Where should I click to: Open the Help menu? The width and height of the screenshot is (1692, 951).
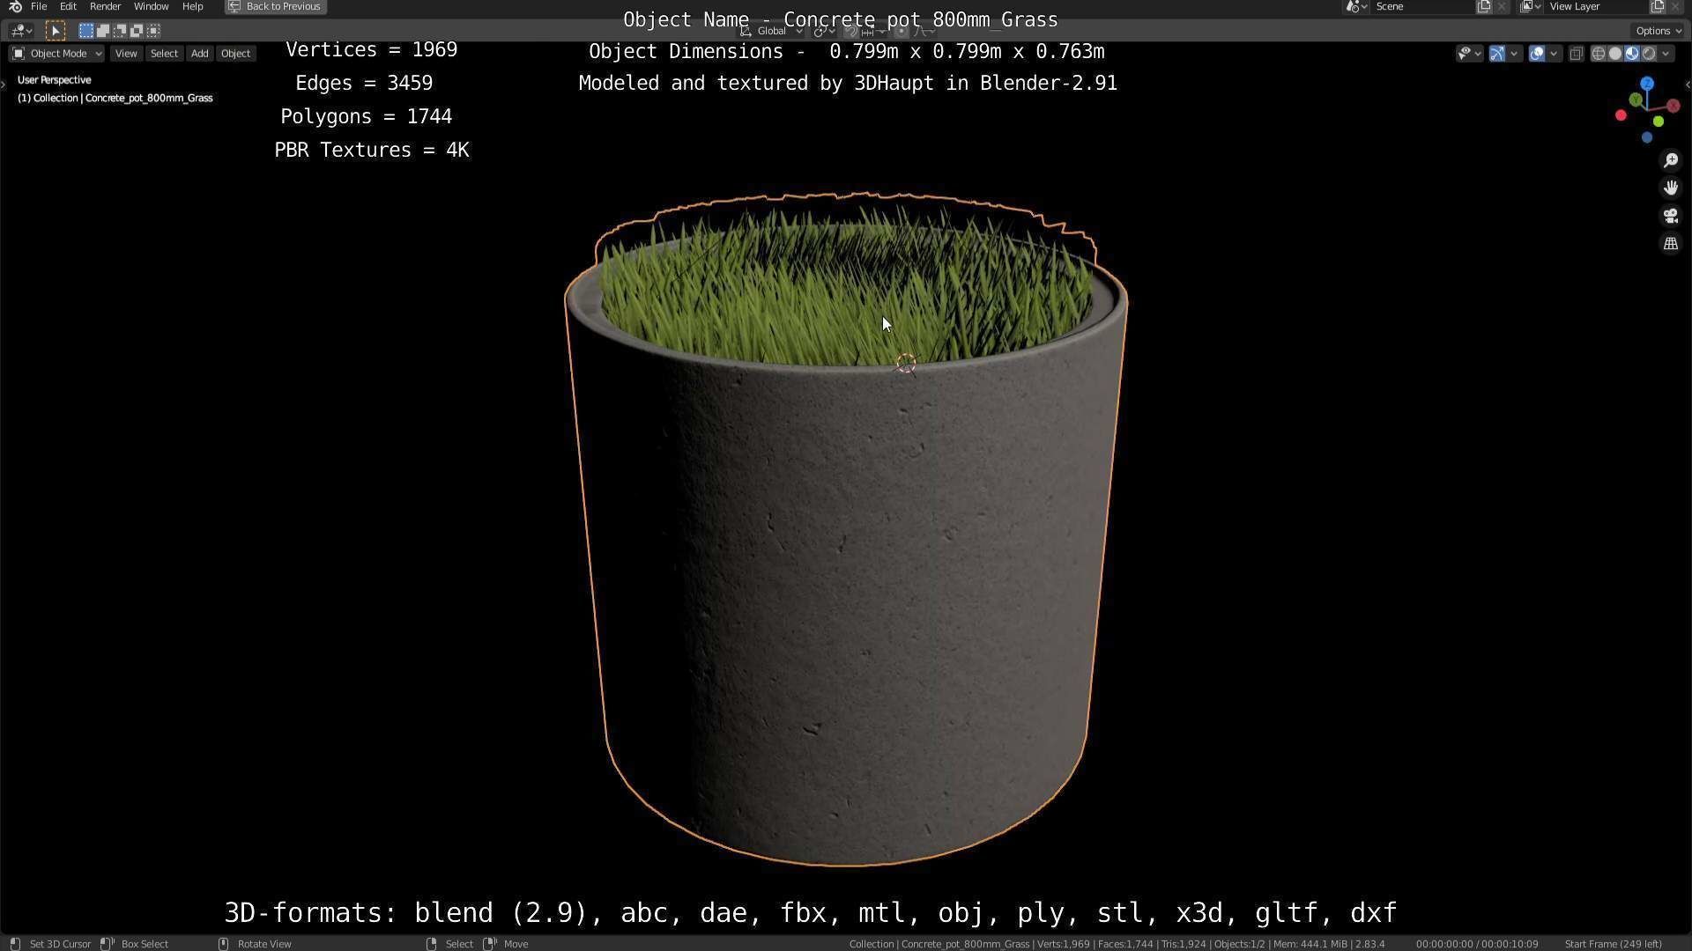tap(192, 6)
